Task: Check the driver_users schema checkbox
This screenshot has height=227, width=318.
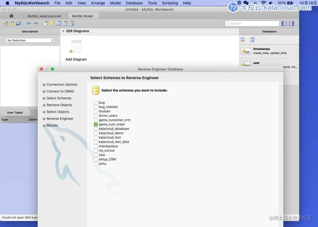Action: 96,115
